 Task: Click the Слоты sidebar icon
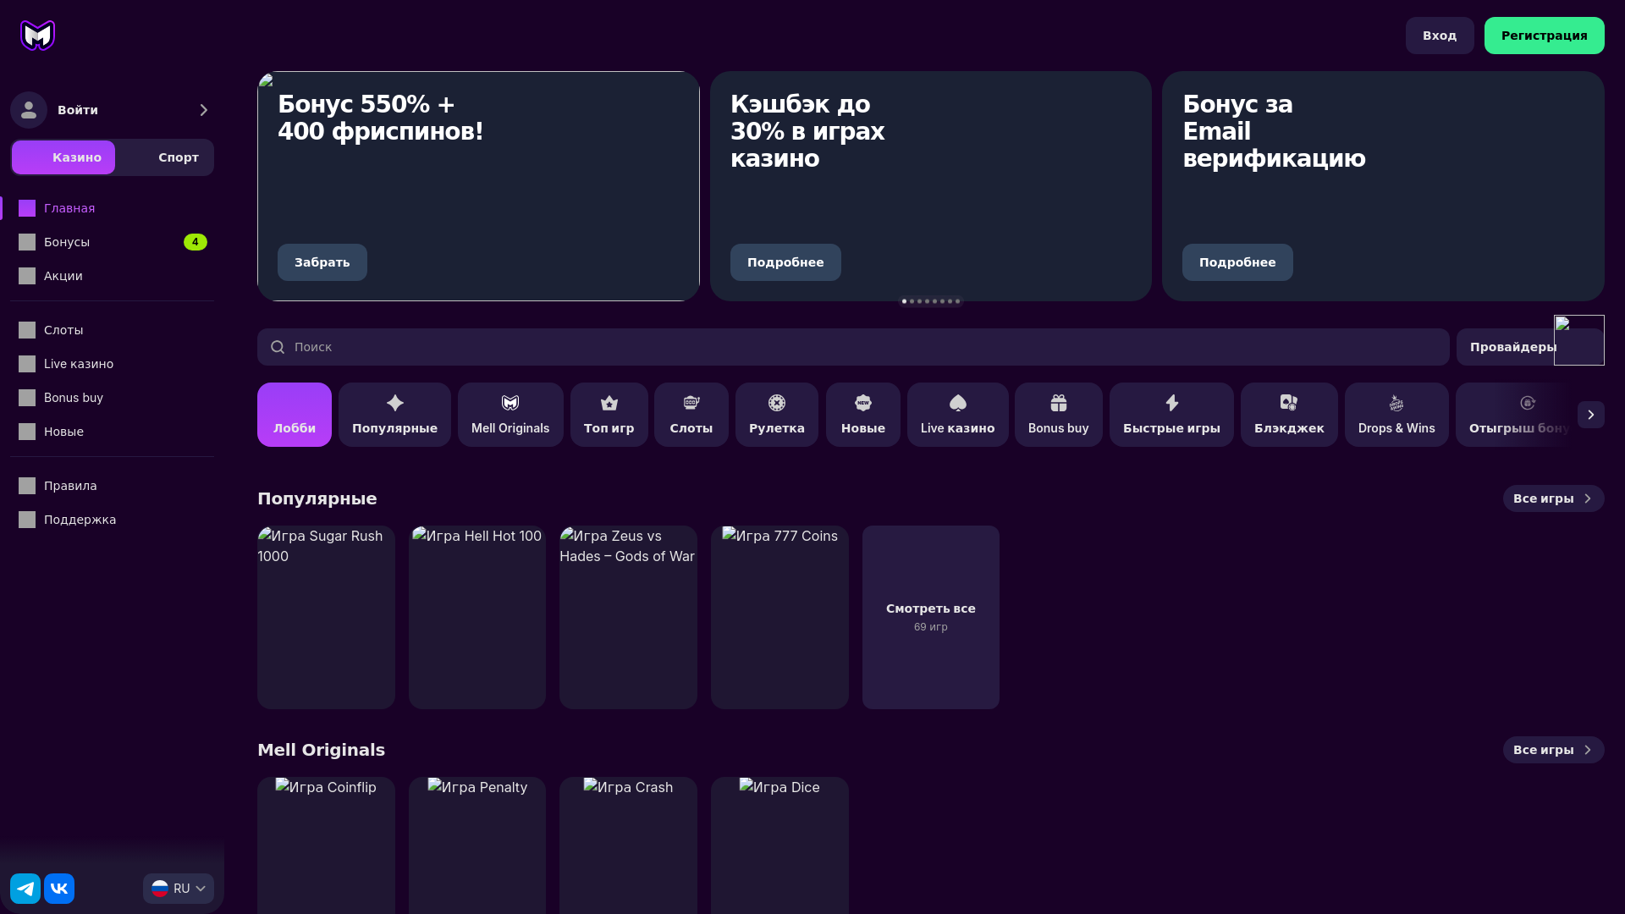(27, 330)
